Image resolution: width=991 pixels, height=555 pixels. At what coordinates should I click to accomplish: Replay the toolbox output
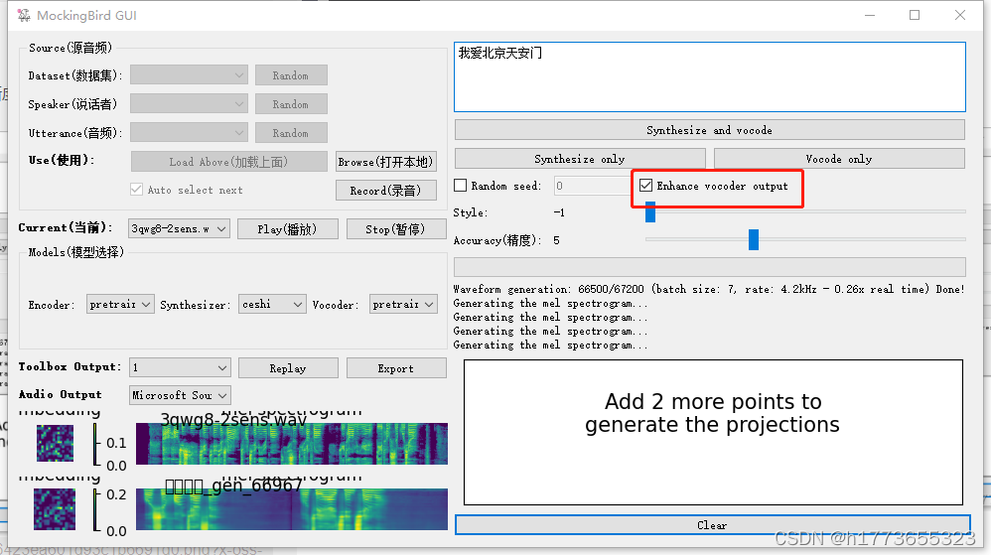pyautogui.click(x=288, y=368)
